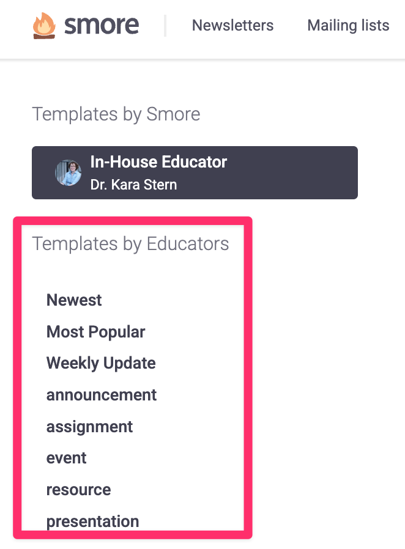Click the divider beside the Smore logo
Viewport: 405px width, 549px height.
165,26
